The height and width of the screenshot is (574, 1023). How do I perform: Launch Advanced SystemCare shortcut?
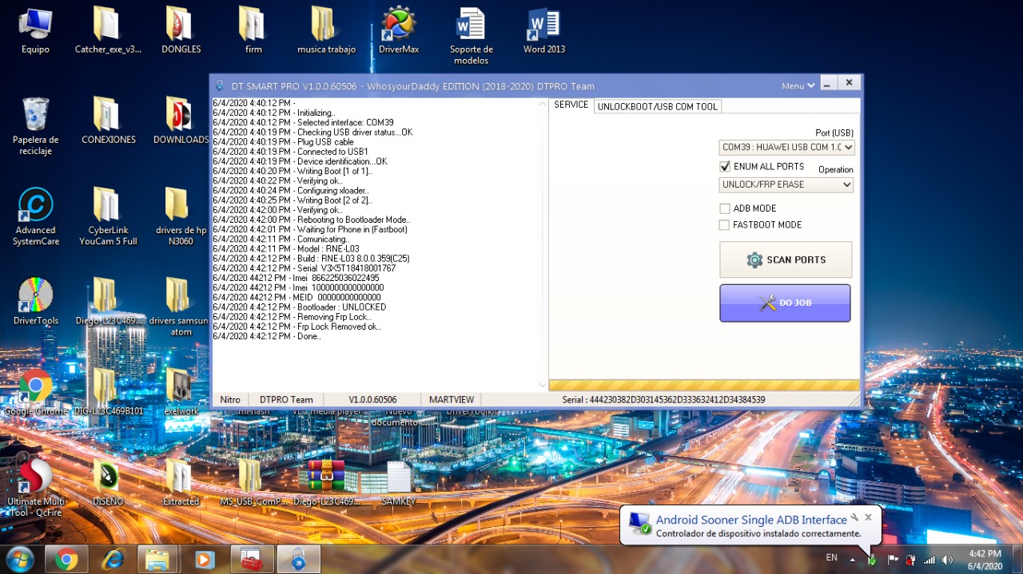tap(35, 216)
